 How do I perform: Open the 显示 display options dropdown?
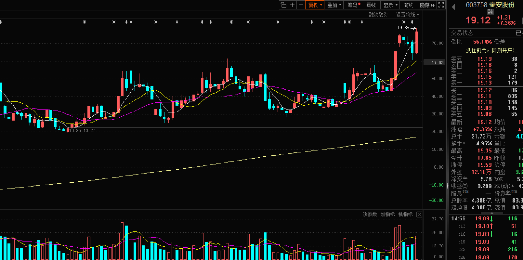pyautogui.click(x=390, y=5)
